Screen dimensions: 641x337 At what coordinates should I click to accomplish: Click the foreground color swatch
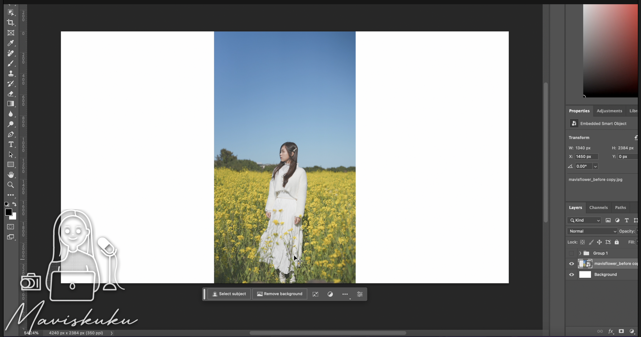[x=9, y=212]
